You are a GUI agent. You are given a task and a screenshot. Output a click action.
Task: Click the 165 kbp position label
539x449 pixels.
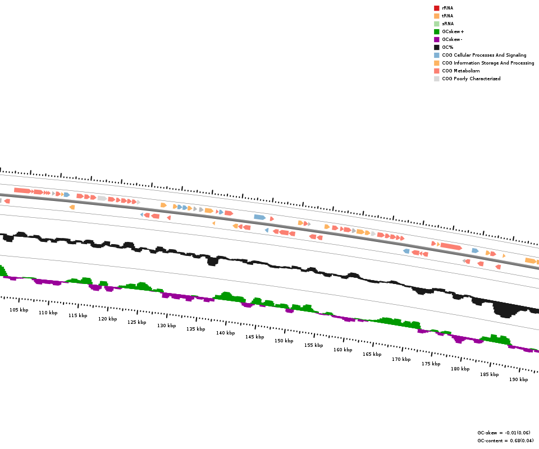coord(372,354)
